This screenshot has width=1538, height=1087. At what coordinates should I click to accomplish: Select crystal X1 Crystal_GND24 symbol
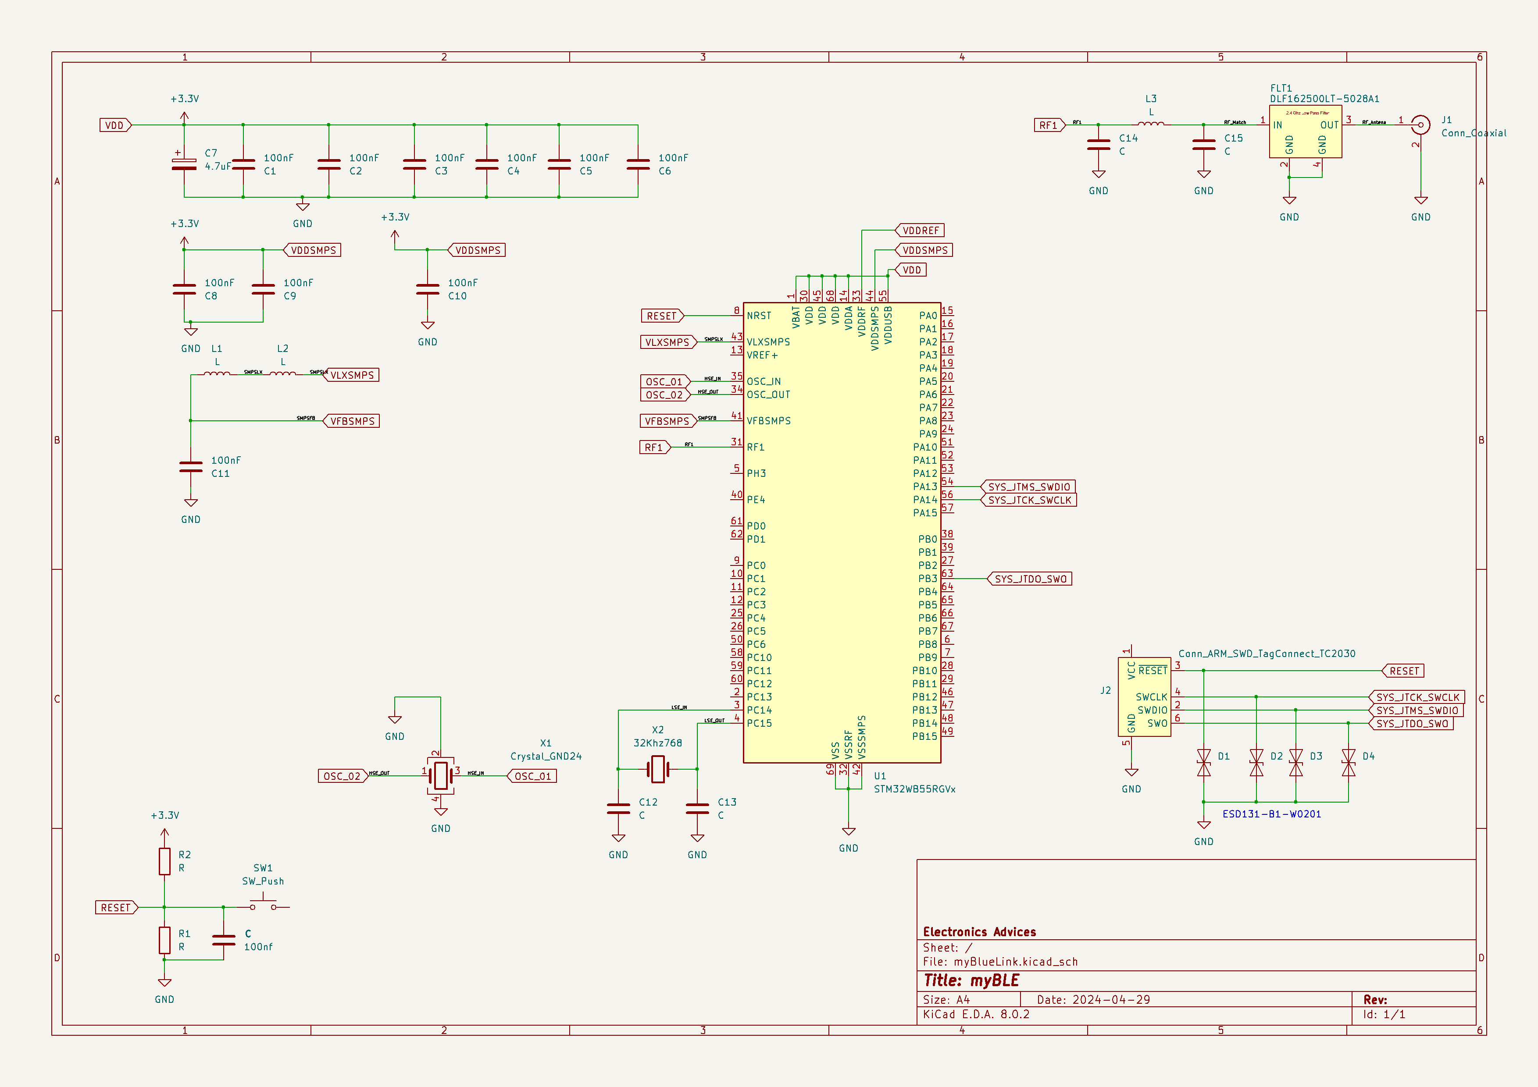[x=441, y=775]
